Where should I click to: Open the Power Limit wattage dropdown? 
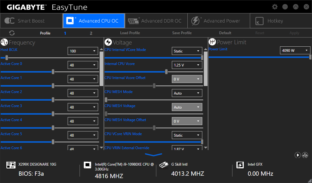coord(295,50)
